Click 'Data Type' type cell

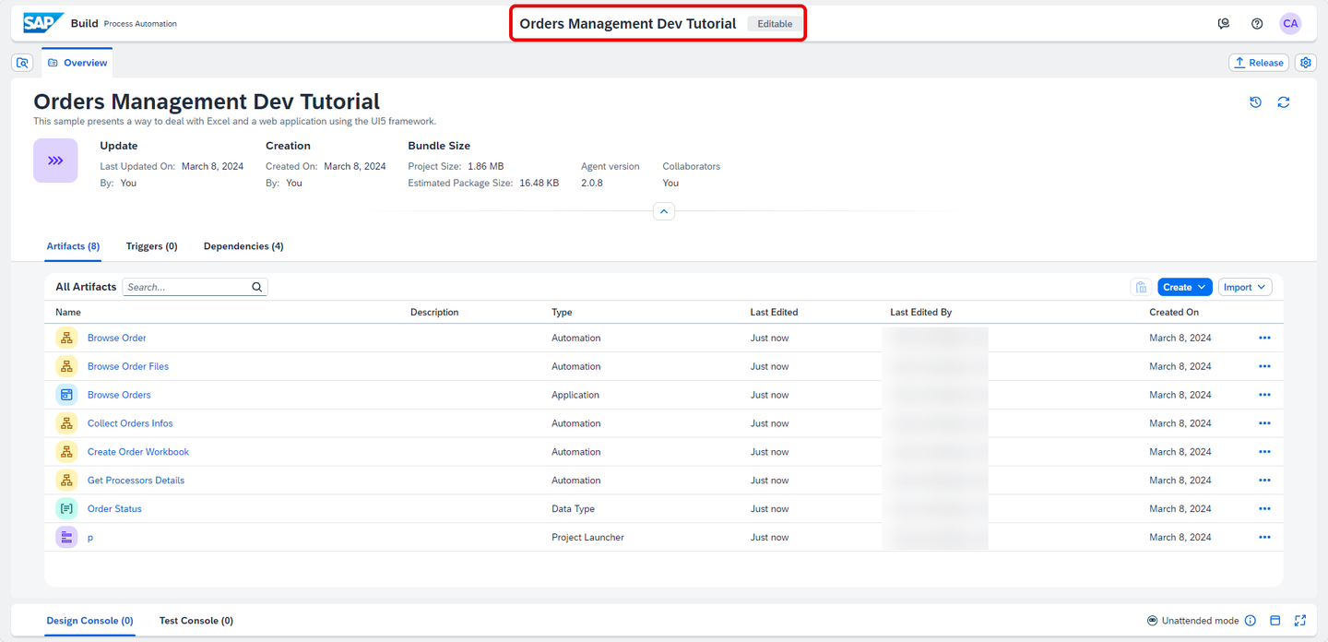point(573,509)
